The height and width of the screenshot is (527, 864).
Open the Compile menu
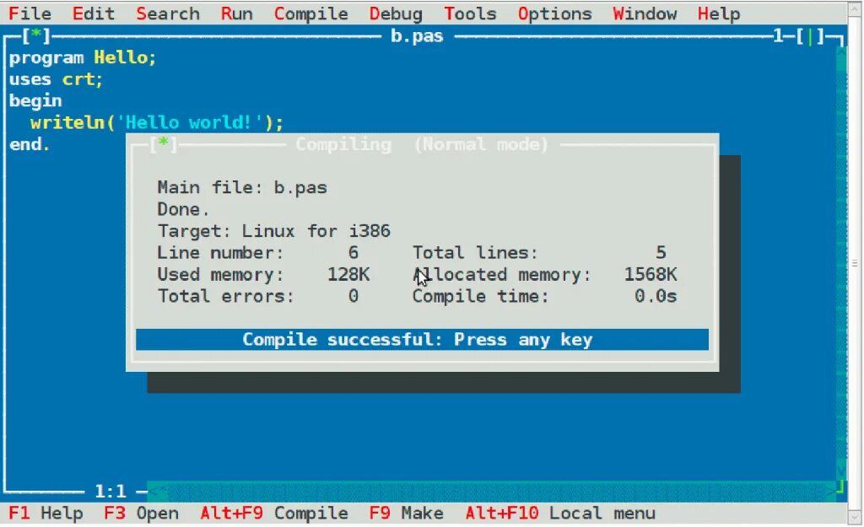[x=310, y=13]
